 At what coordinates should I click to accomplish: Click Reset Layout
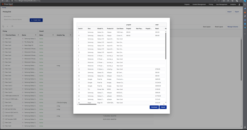pyautogui.click(x=219, y=27)
